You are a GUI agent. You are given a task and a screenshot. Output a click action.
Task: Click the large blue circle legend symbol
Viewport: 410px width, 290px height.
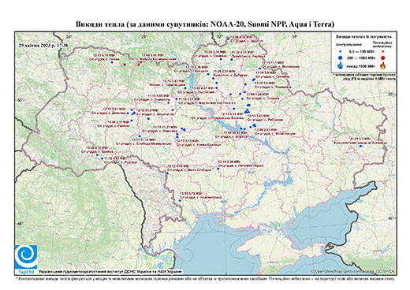click(340, 58)
